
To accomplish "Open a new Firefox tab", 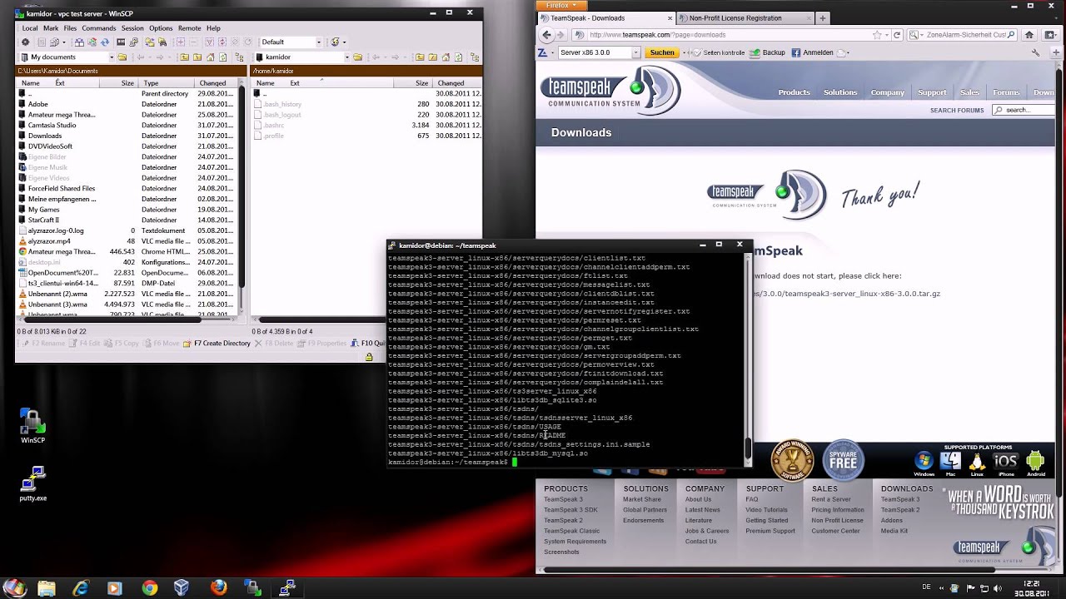I will [x=823, y=17].
